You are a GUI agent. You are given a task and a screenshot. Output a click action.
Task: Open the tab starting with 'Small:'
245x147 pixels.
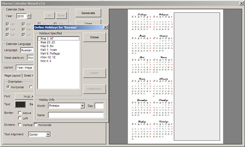click(28, 75)
